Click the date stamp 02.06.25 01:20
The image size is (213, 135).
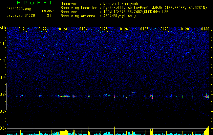(21, 16)
